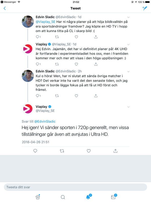151x202 pixels.
Task: Focus the "Tweeta ditt svar" reply field
Action: click(x=75, y=187)
